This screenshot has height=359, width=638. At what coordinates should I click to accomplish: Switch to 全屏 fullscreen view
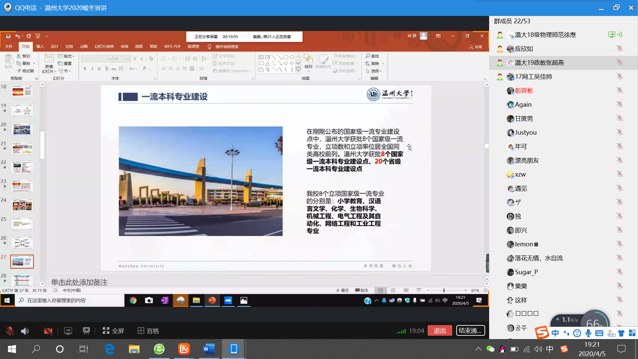point(113,331)
